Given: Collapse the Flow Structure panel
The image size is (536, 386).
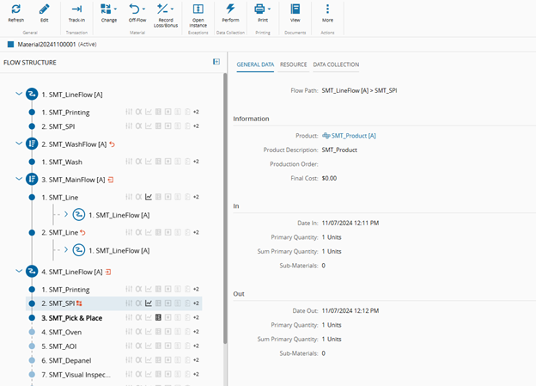Looking at the screenshot, I should [216, 62].
